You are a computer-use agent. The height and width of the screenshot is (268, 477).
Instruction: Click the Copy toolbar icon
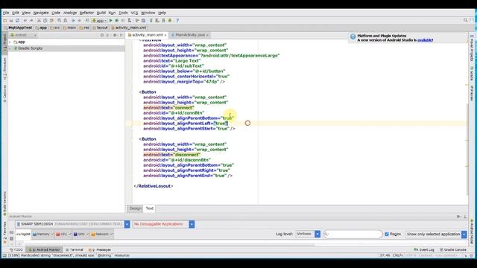click(x=45, y=20)
